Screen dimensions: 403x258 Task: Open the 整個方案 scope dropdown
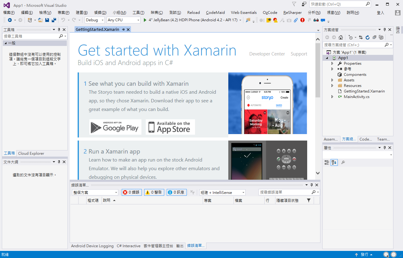[95, 192]
